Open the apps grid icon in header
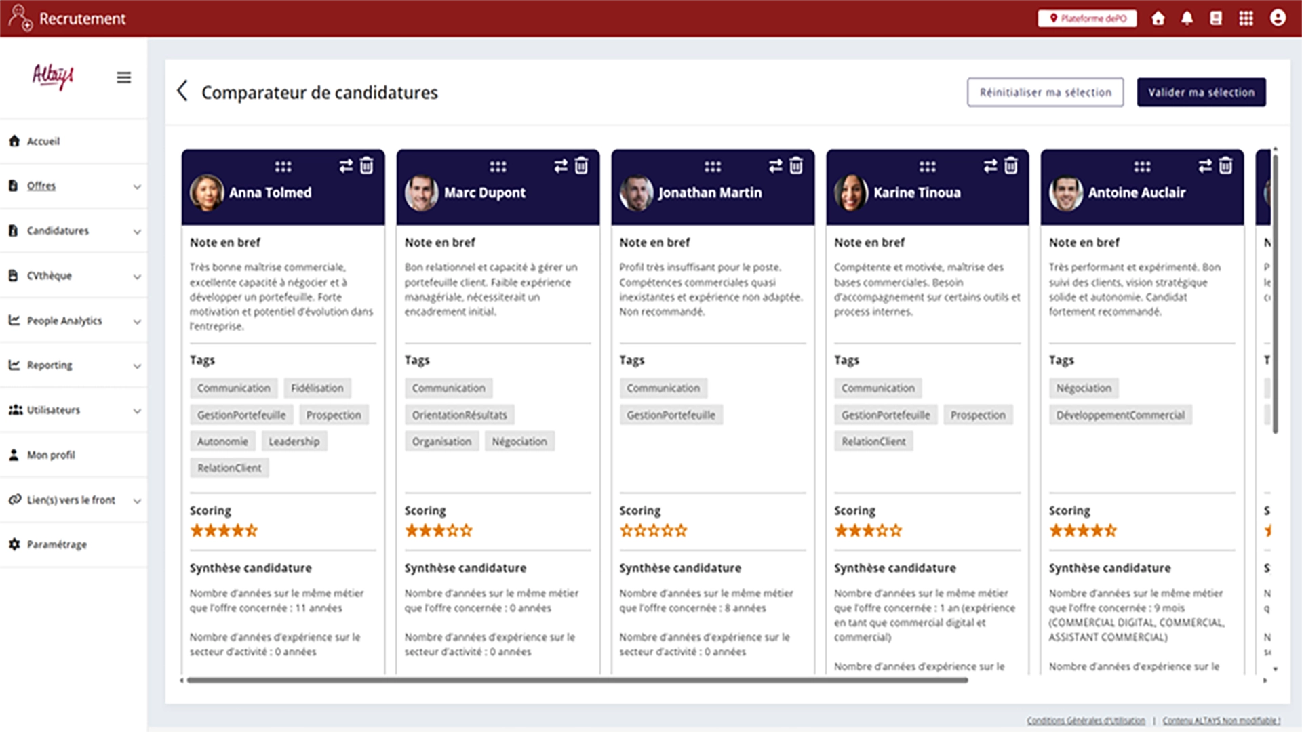The image size is (1302, 732). tap(1246, 18)
